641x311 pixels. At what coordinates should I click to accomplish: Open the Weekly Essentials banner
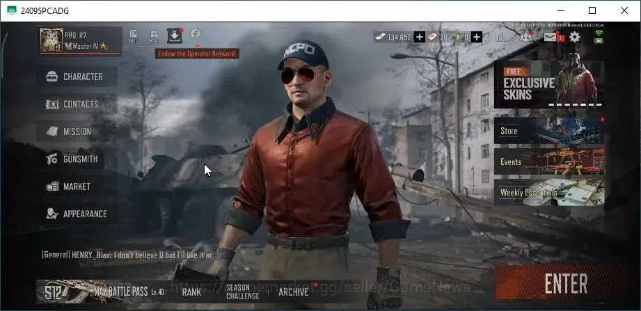pos(549,192)
